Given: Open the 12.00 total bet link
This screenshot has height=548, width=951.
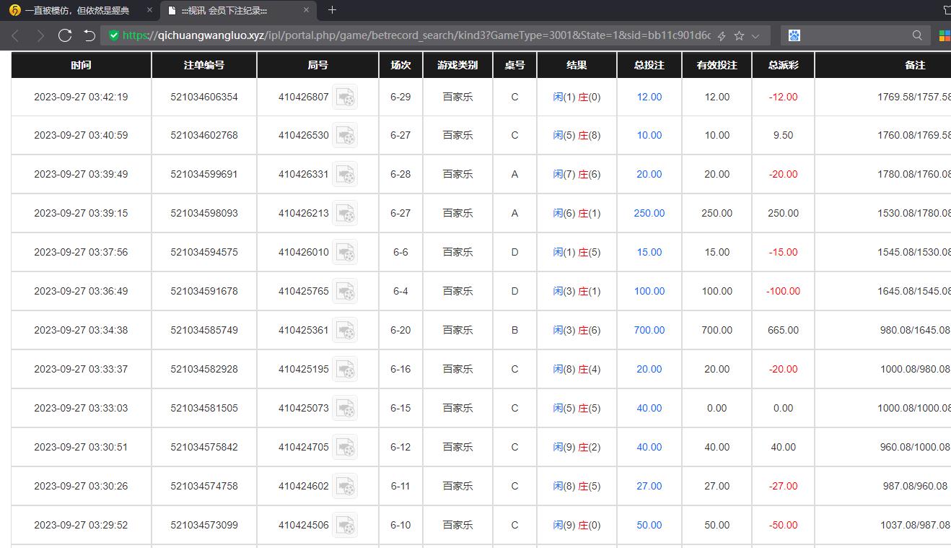Looking at the screenshot, I should [649, 97].
